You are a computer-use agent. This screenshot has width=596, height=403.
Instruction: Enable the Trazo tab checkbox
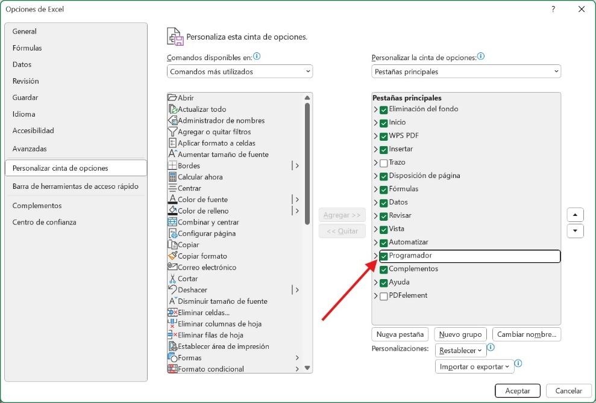(x=383, y=163)
